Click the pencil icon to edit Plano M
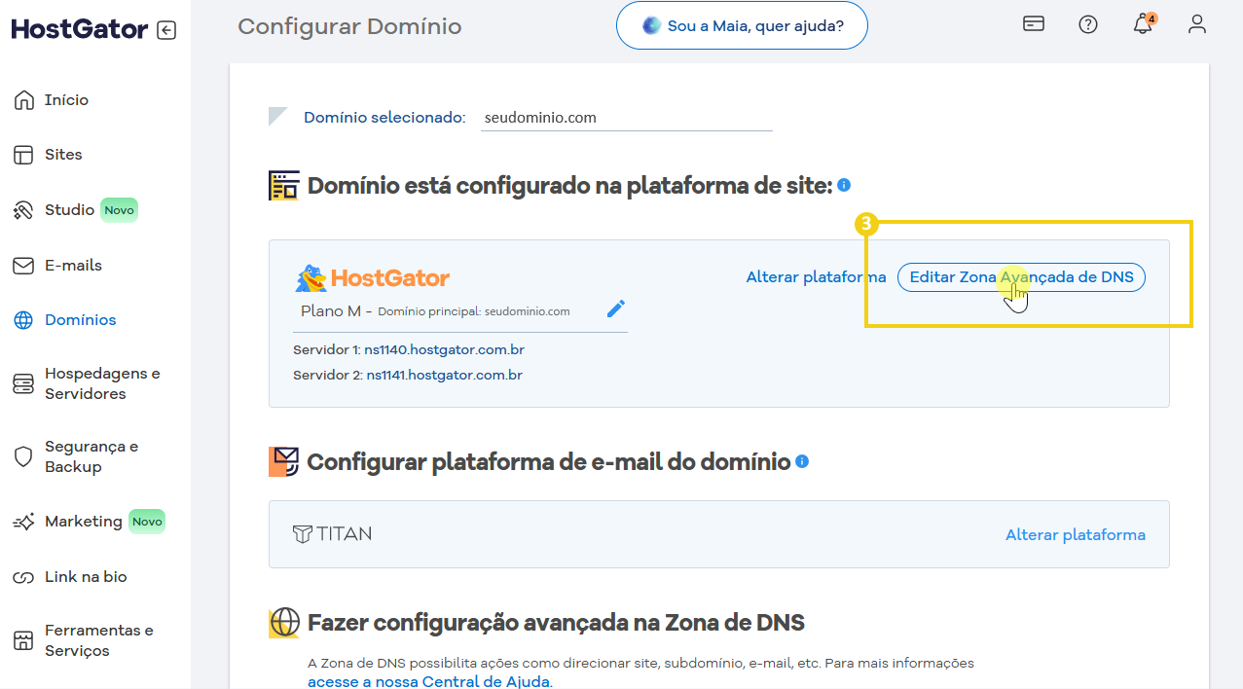This screenshot has width=1243, height=689. click(x=616, y=308)
